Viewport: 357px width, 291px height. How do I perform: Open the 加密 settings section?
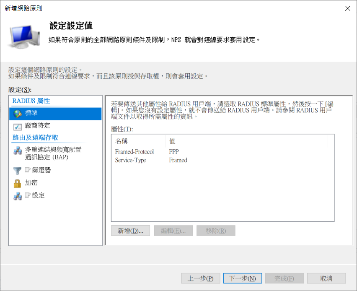point(31,183)
